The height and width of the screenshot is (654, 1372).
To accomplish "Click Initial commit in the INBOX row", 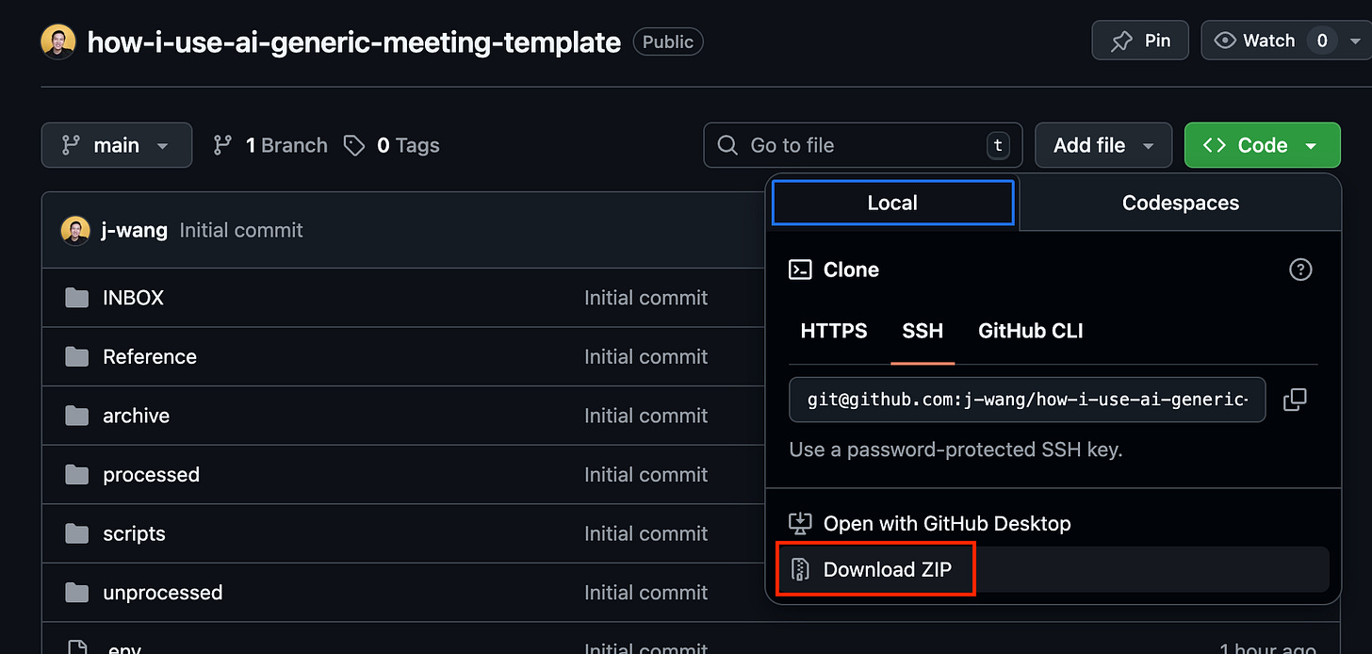I will click(645, 298).
